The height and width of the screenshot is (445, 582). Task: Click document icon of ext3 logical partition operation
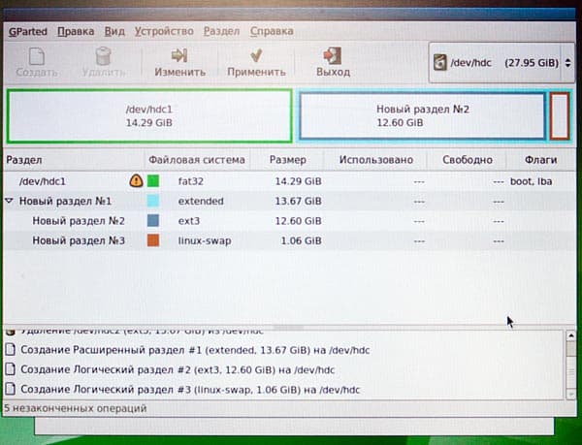coord(11,369)
